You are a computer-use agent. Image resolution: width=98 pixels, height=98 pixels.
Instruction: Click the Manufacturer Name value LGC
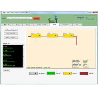tap(84, 66)
